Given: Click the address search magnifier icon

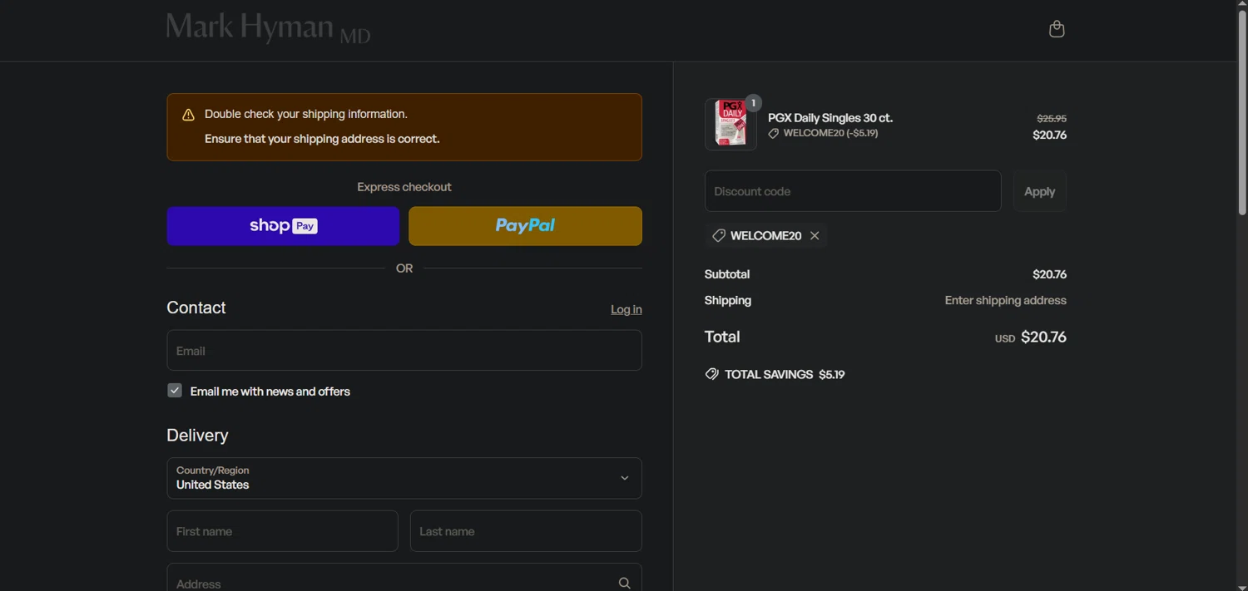Looking at the screenshot, I should pyautogui.click(x=624, y=584).
